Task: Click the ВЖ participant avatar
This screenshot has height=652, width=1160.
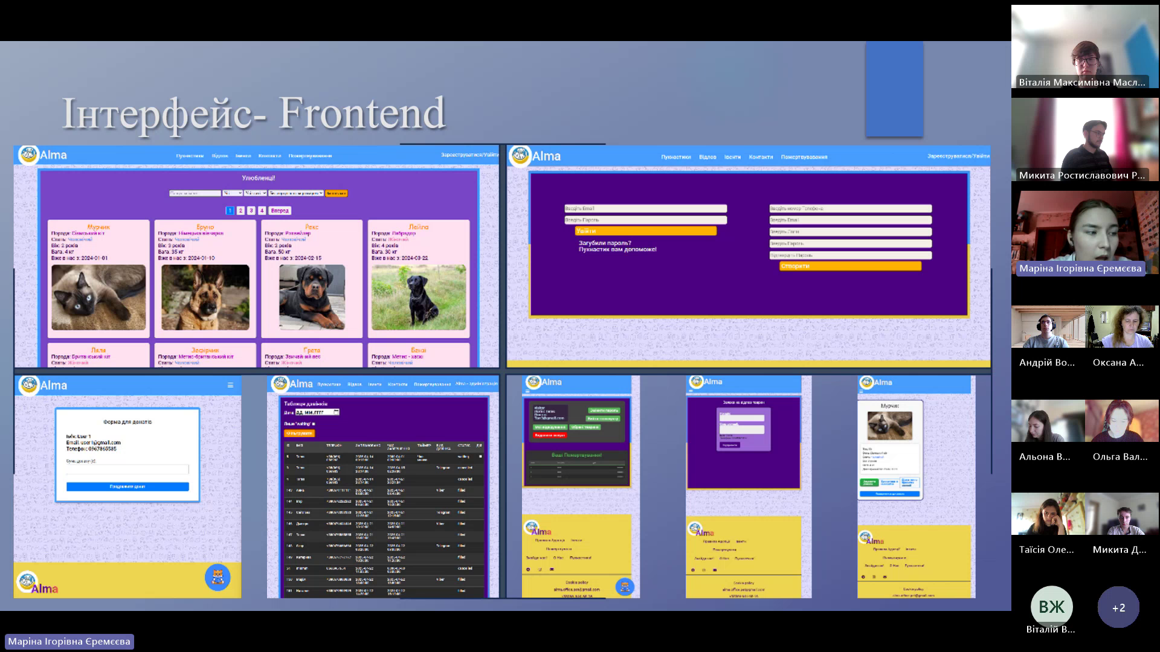Action: tap(1051, 607)
